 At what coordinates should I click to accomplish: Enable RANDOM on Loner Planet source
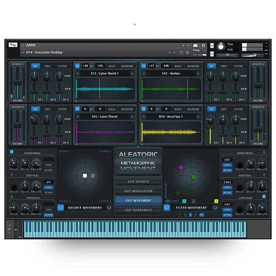(x=127, y=109)
